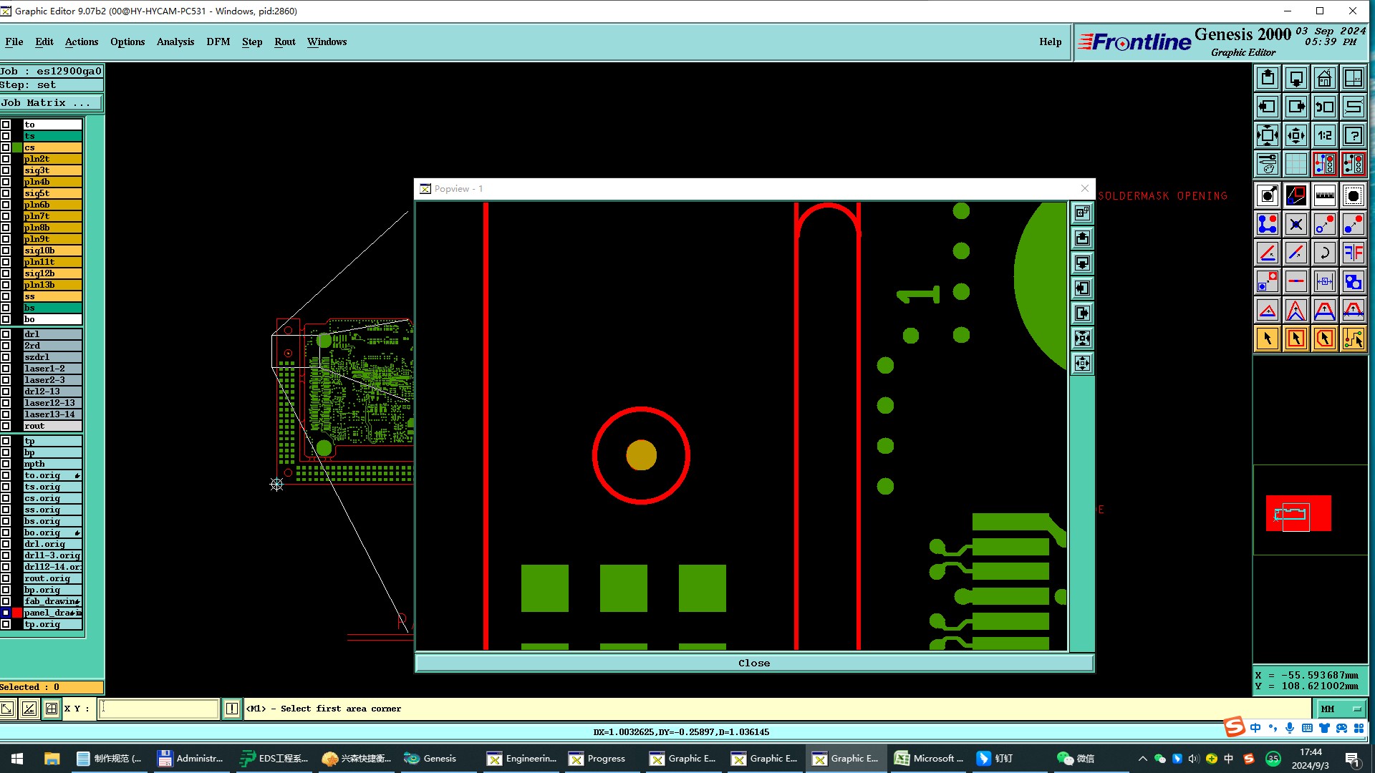Click the plain arrow select tool
Image resolution: width=1375 pixels, height=773 pixels.
pyautogui.click(x=1267, y=339)
